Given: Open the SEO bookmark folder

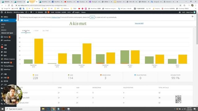Looking at the screenshot, I should [44, 9].
